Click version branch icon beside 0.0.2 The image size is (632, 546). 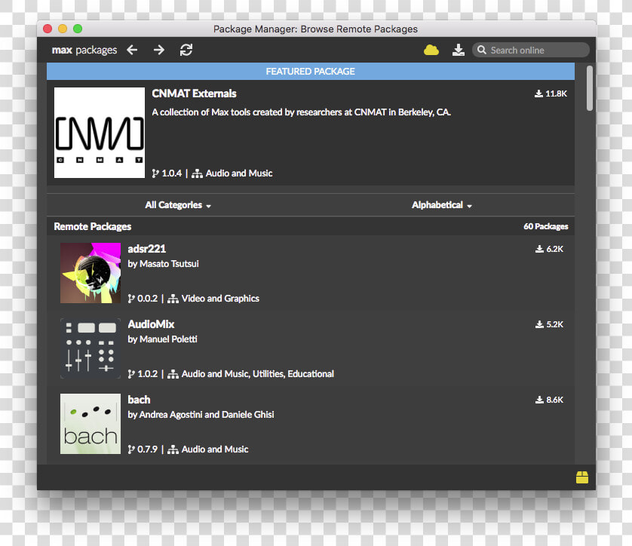coord(131,299)
